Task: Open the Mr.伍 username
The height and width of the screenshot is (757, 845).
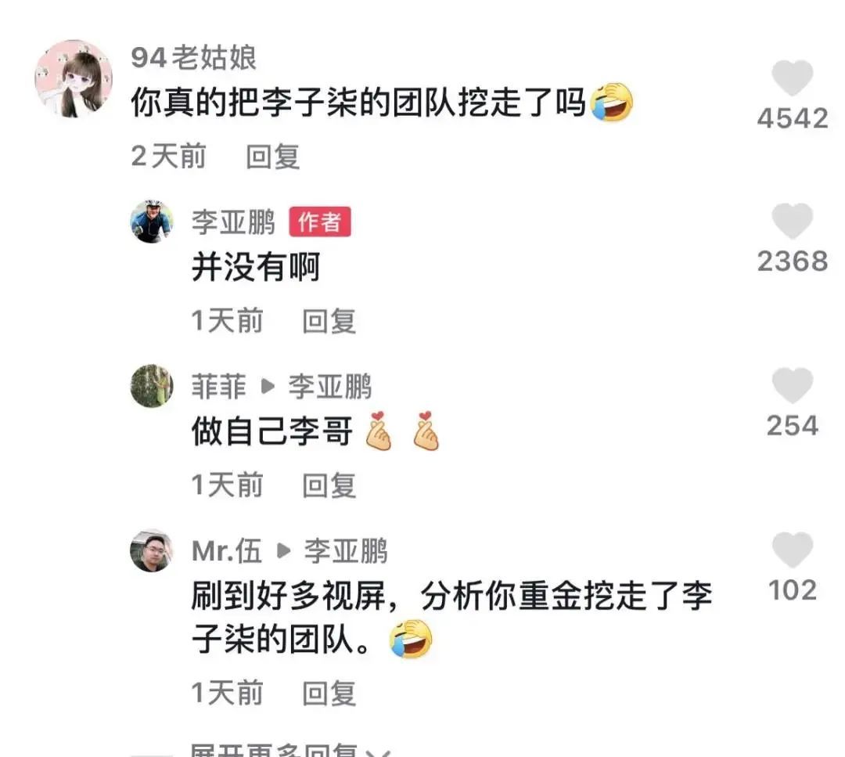Action: pos(227,551)
